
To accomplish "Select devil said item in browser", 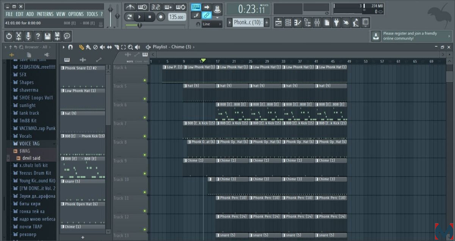I will click(31, 158).
